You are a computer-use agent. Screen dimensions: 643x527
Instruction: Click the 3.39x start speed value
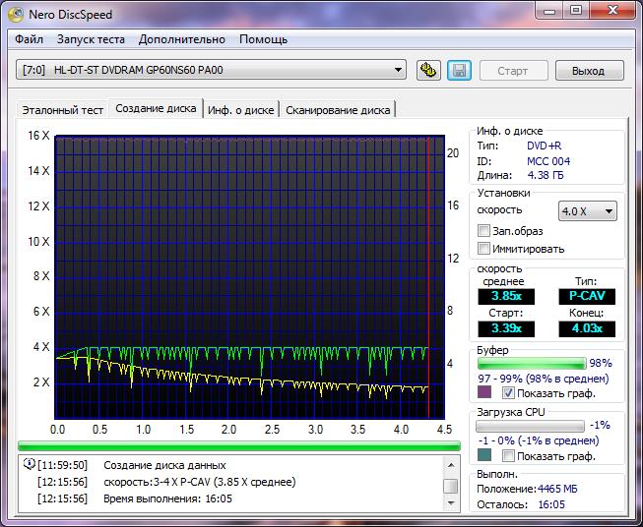click(x=506, y=328)
